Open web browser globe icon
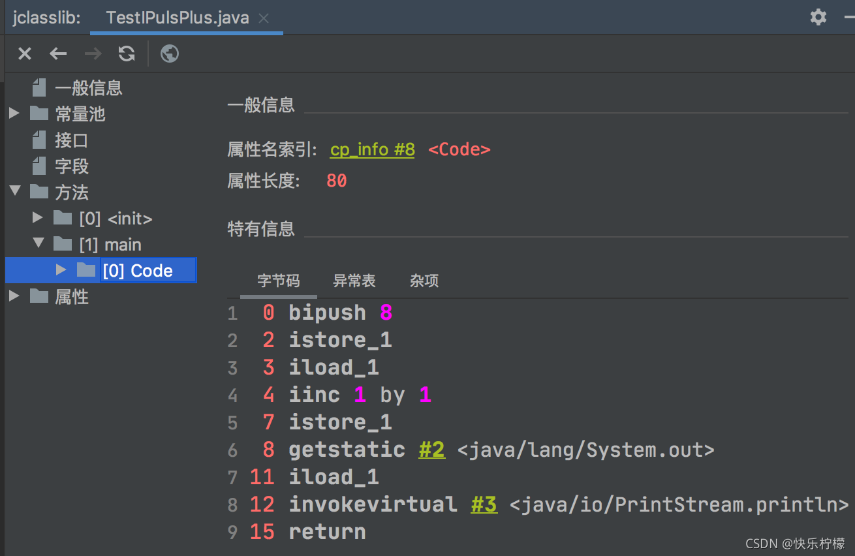Image resolution: width=855 pixels, height=556 pixels. coord(170,54)
